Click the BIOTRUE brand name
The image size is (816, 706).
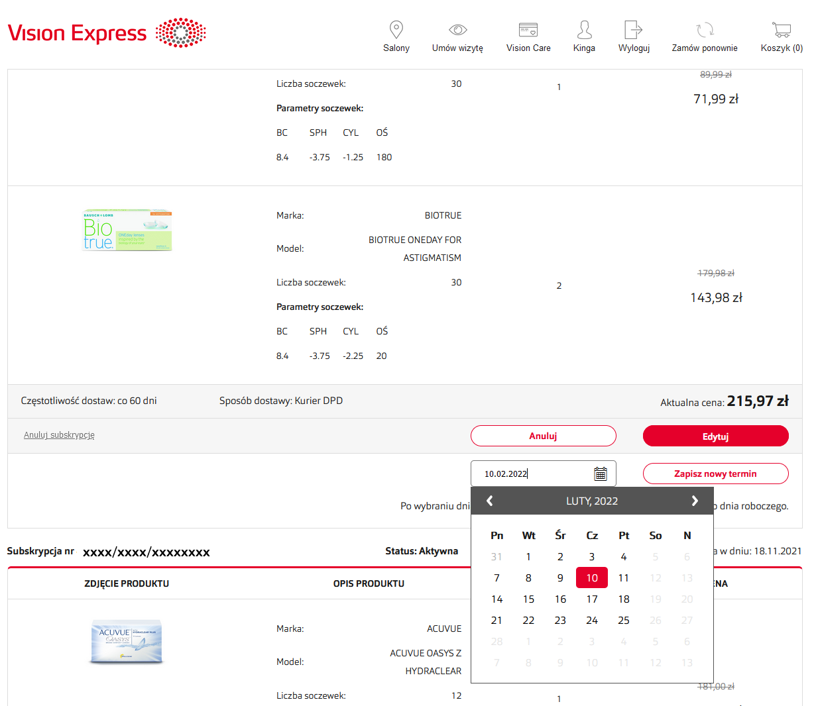pos(443,215)
